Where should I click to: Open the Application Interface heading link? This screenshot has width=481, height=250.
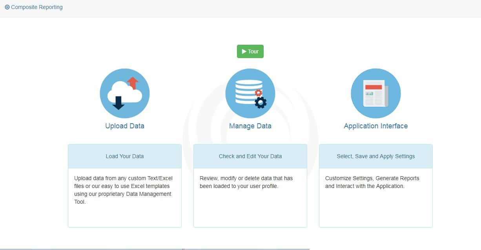[x=376, y=126]
